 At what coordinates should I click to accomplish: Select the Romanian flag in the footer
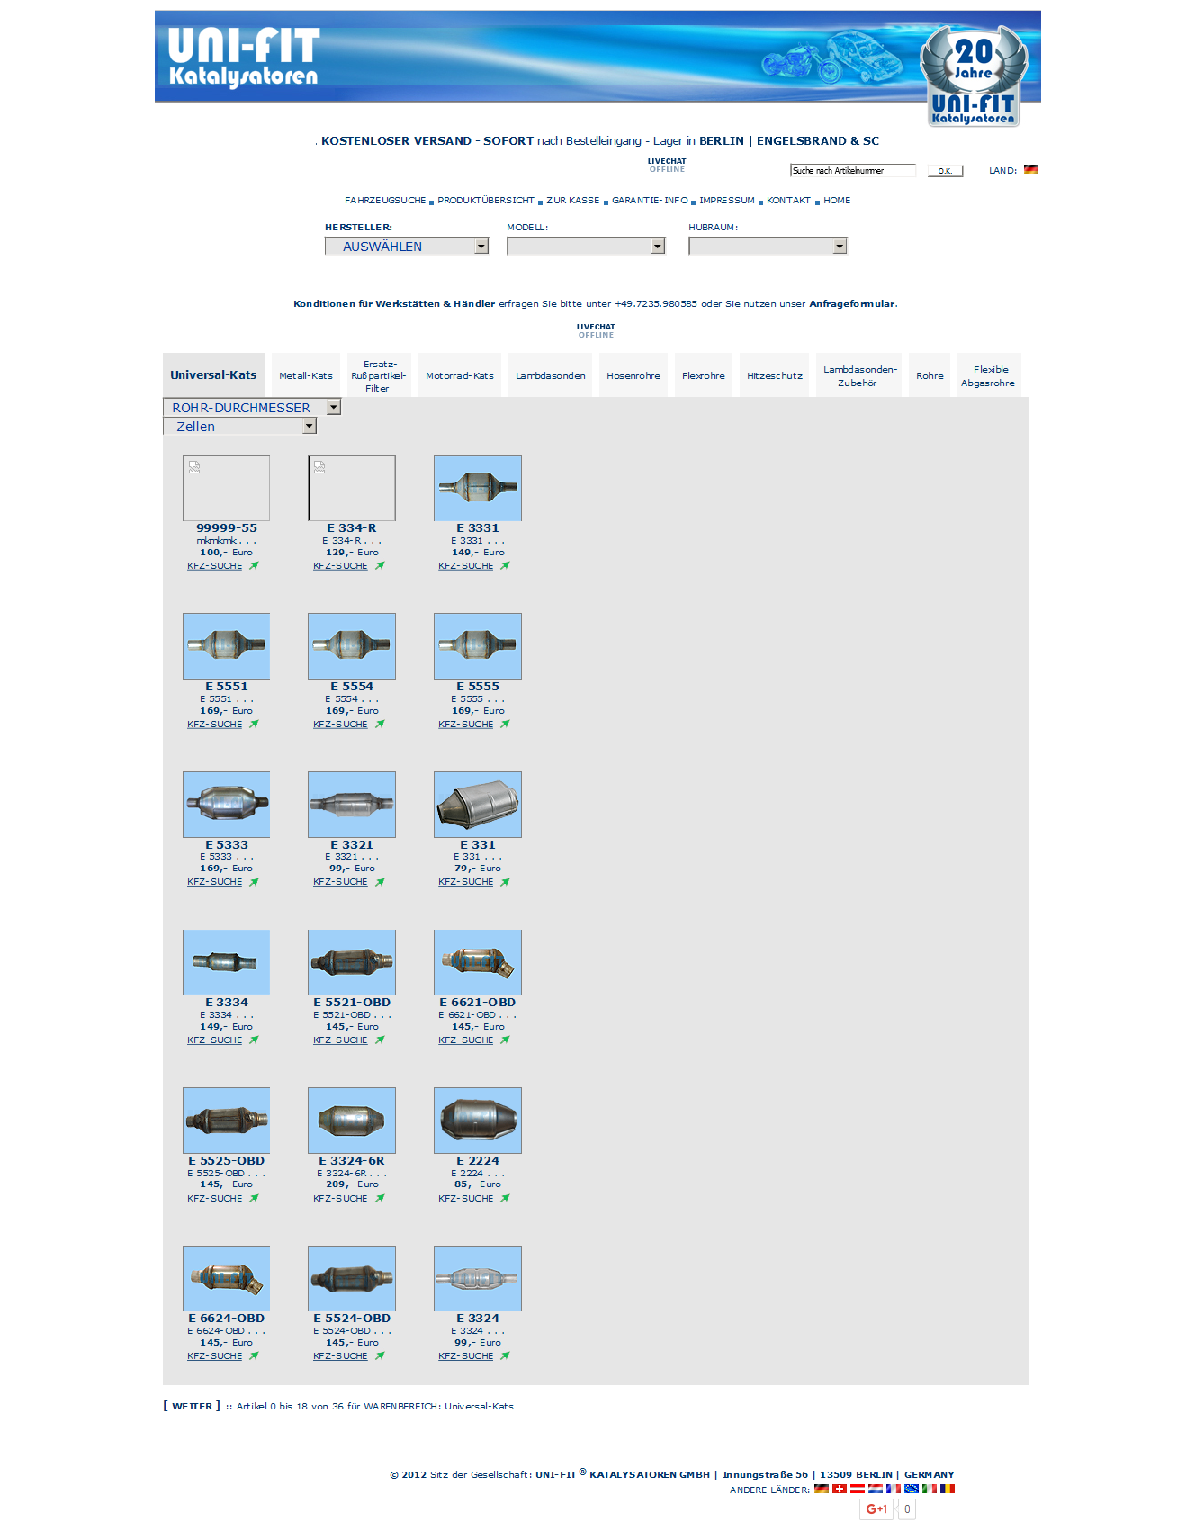pyautogui.click(x=948, y=1489)
